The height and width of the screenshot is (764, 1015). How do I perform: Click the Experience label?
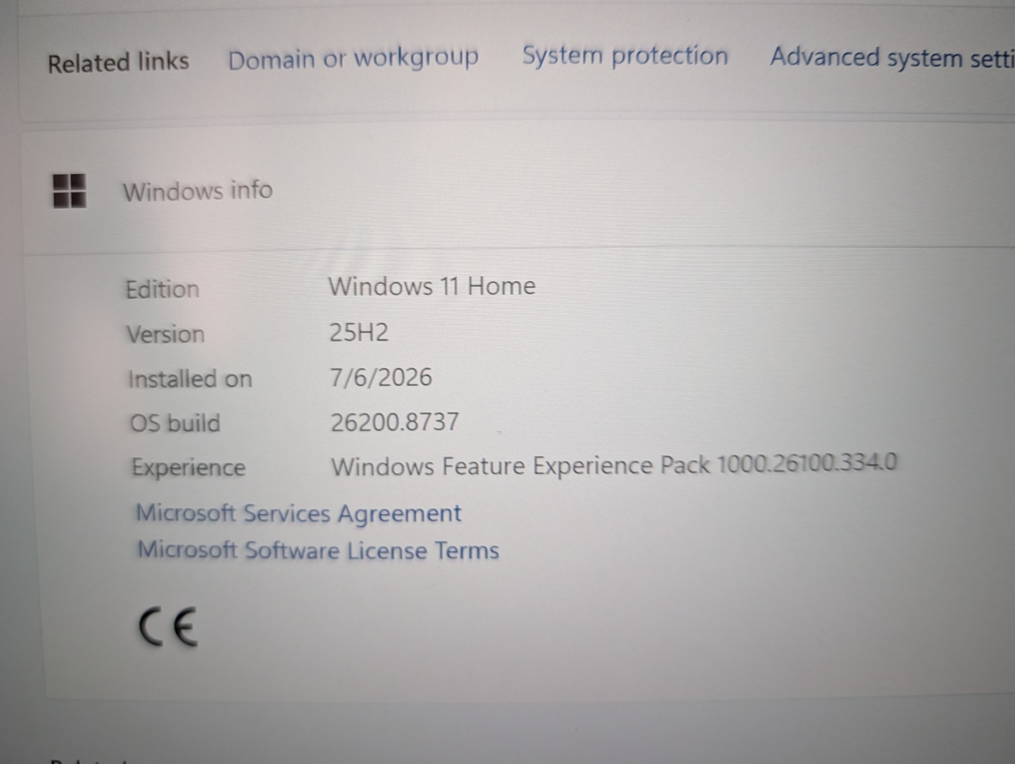coord(188,468)
